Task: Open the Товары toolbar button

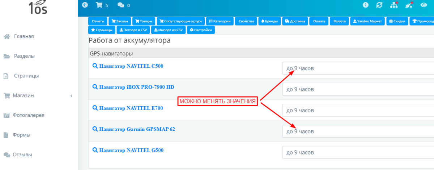Action: (144, 21)
